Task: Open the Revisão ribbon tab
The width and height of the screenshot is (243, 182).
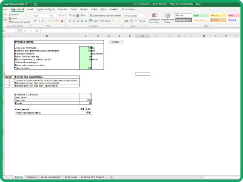Action: coord(84,9)
